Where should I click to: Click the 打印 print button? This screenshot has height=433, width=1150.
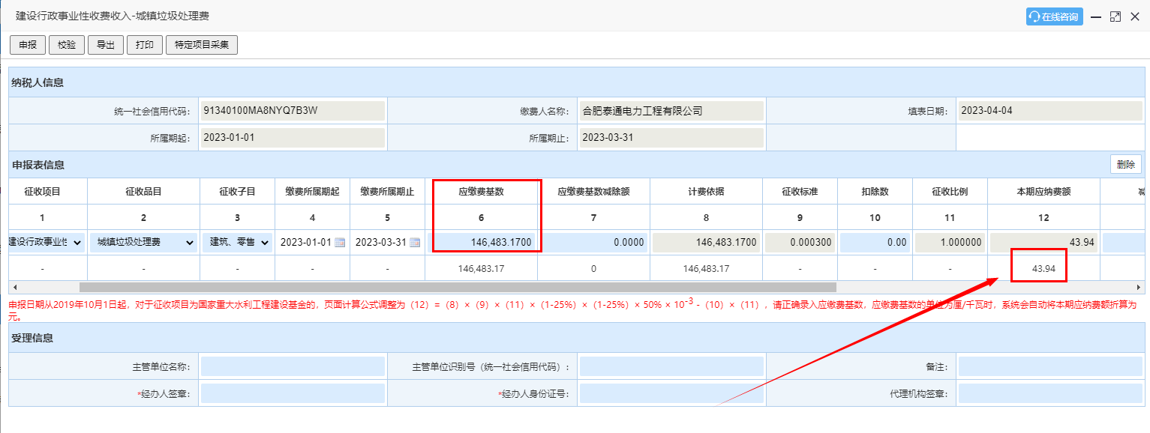[145, 45]
